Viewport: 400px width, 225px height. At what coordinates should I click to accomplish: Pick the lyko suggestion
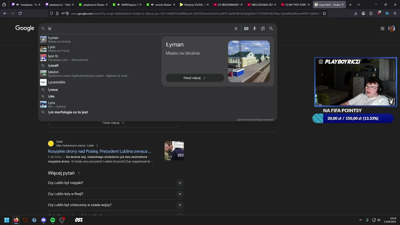[x=98, y=96]
